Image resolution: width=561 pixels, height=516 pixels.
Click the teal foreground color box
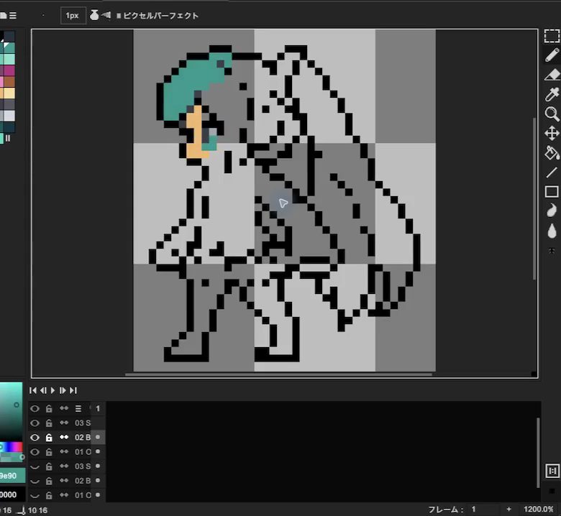(x=12, y=476)
